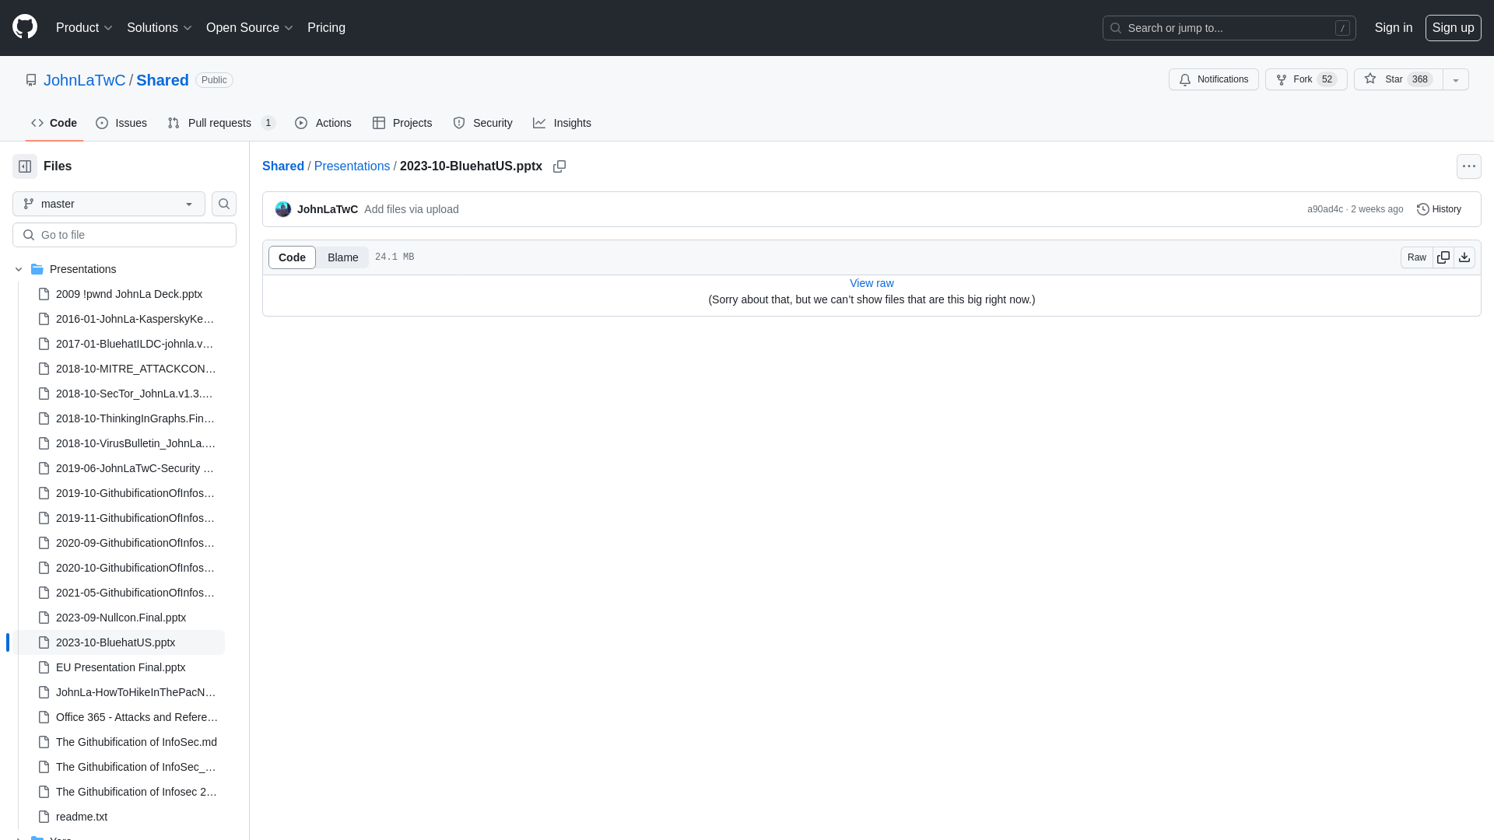Click the View raw link
This screenshot has width=1494, height=840.
click(x=871, y=283)
